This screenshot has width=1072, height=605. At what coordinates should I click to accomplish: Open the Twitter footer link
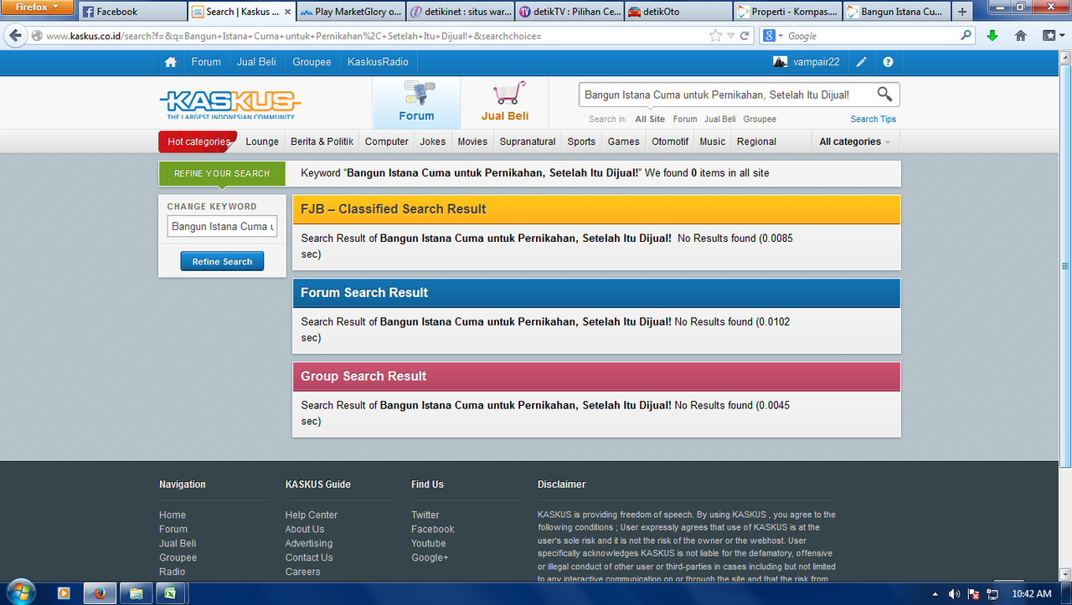point(425,515)
